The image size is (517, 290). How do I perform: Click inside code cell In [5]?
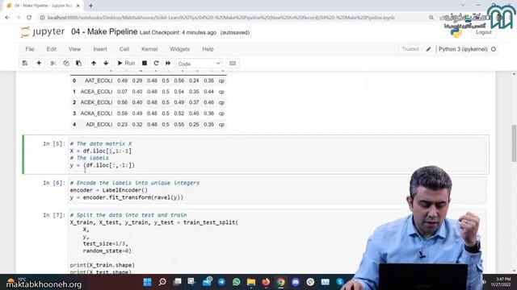(277, 155)
